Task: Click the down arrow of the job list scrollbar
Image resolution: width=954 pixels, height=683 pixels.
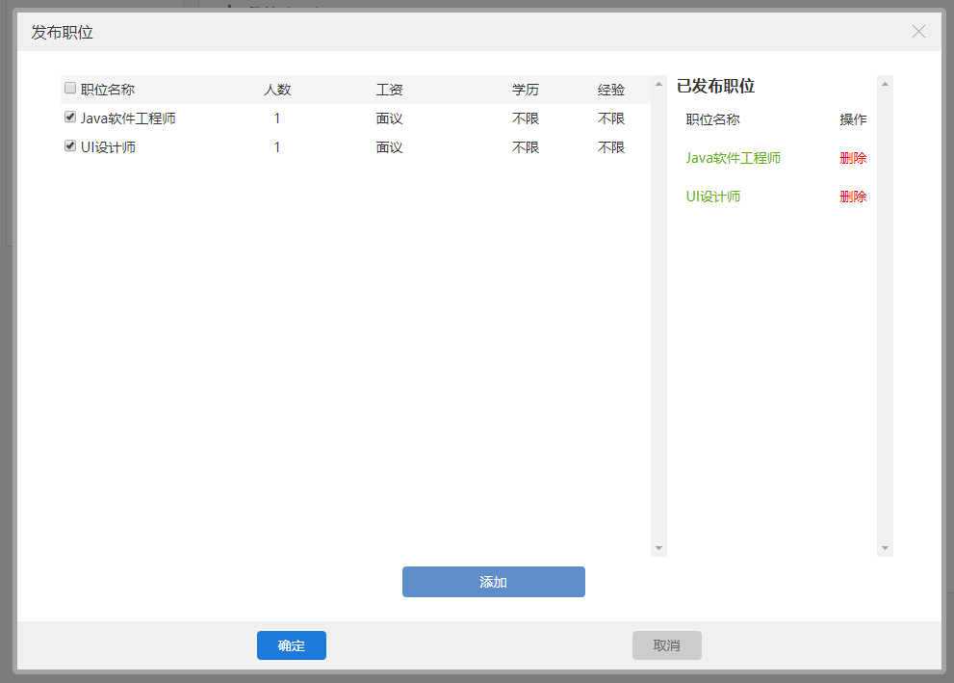Action: tap(659, 548)
